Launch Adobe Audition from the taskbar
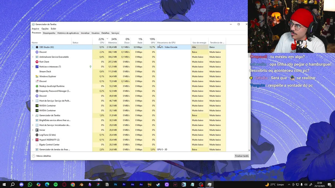Screen dimensions: 335x188 pyautogui.click(x=141, y=185)
